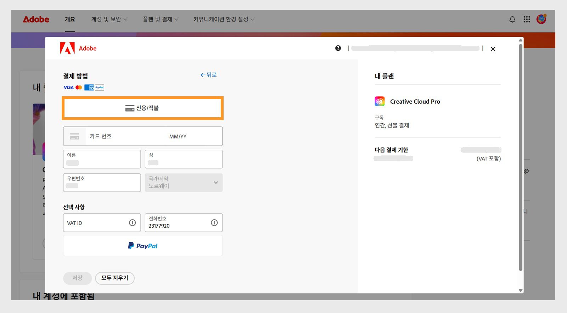567x313 pixels.
Task: Close the payment dialog with the X
Action: [x=493, y=49]
